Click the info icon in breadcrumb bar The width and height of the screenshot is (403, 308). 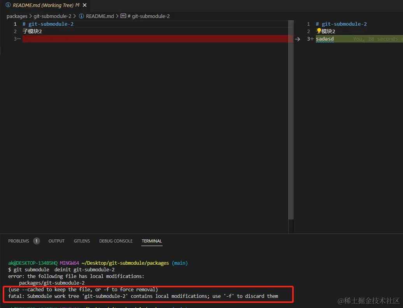pyautogui.click(x=81, y=16)
